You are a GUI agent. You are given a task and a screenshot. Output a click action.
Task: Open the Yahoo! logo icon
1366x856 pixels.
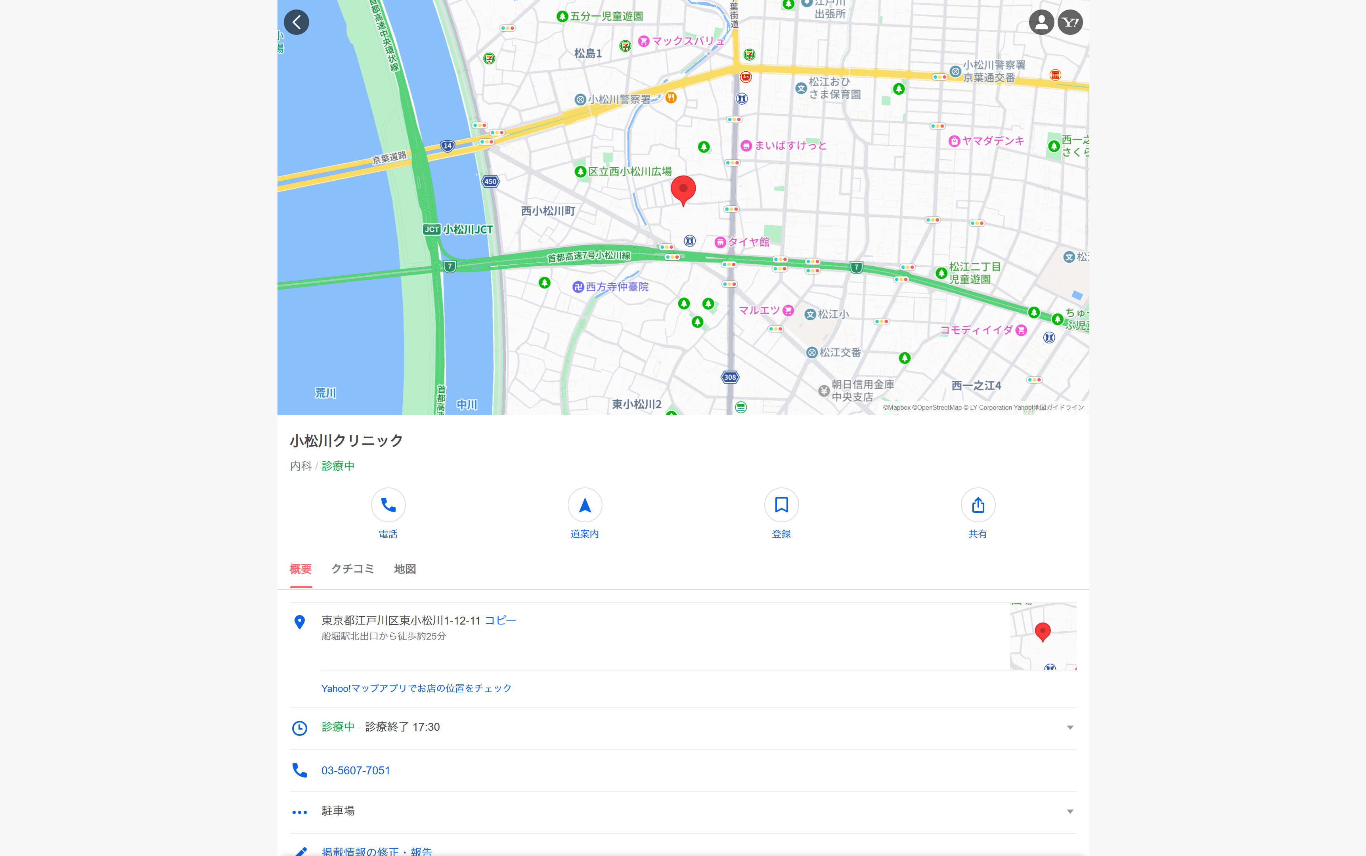tap(1070, 22)
